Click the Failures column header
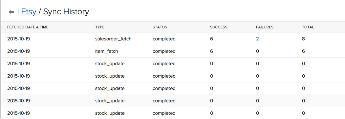345x119 pixels. [x=265, y=27]
